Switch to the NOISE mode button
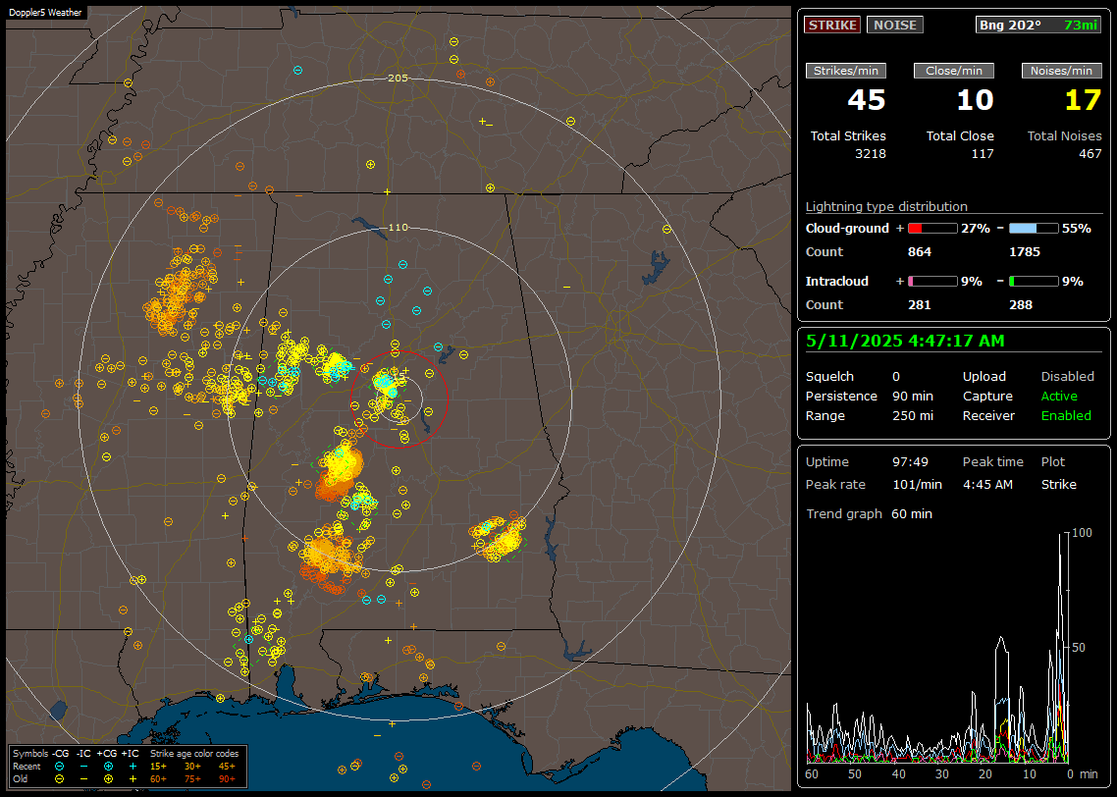This screenshot has height=797, width=1117. [895, 25]
